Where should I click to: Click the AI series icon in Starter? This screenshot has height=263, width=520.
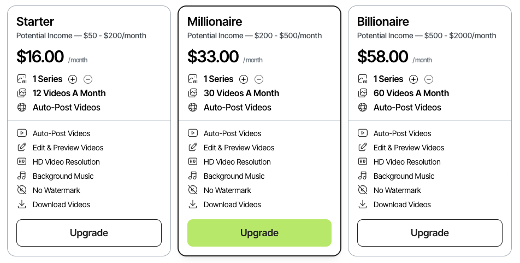click(22, 79)
